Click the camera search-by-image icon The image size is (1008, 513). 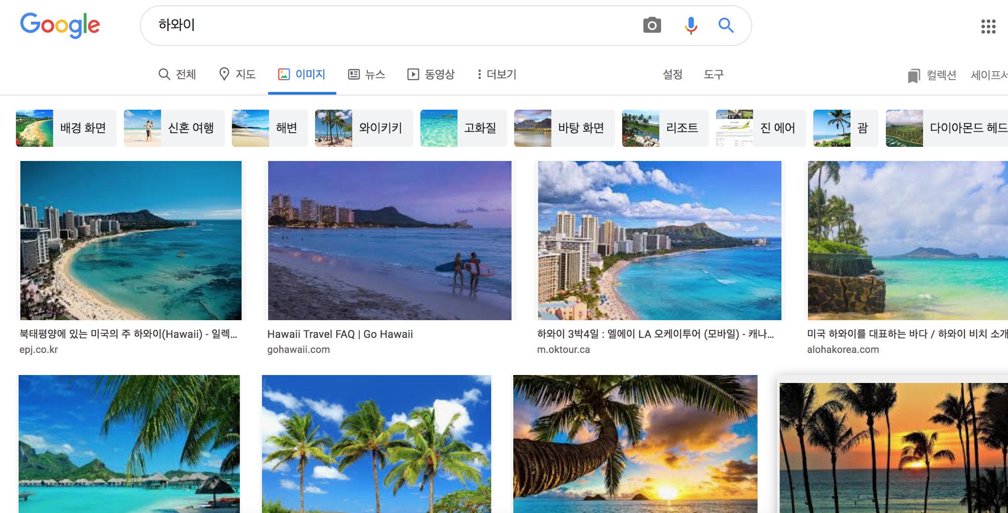click(652, 26)
